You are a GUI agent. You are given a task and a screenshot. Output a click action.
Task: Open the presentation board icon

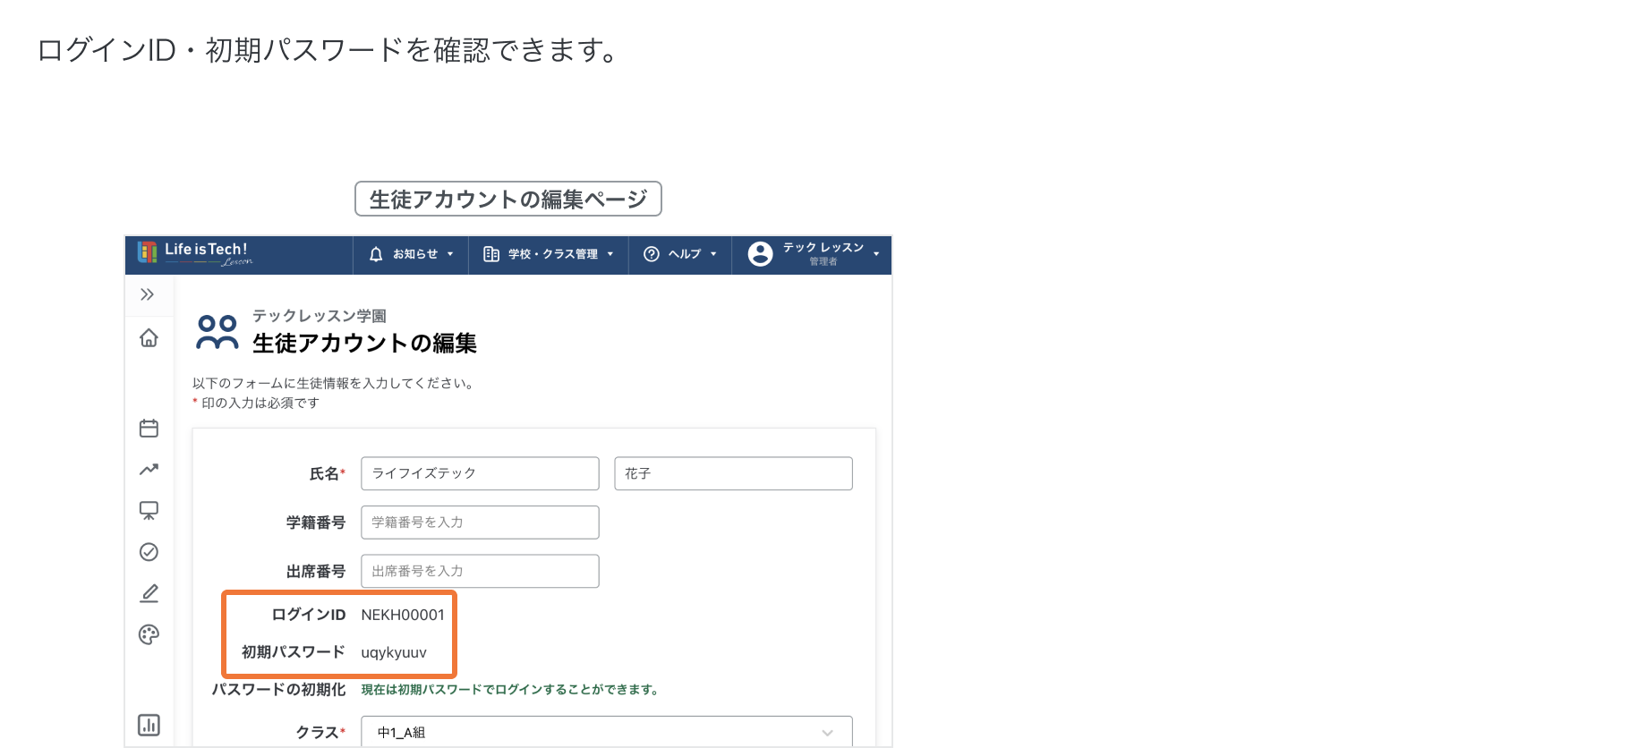coord(149,511)
